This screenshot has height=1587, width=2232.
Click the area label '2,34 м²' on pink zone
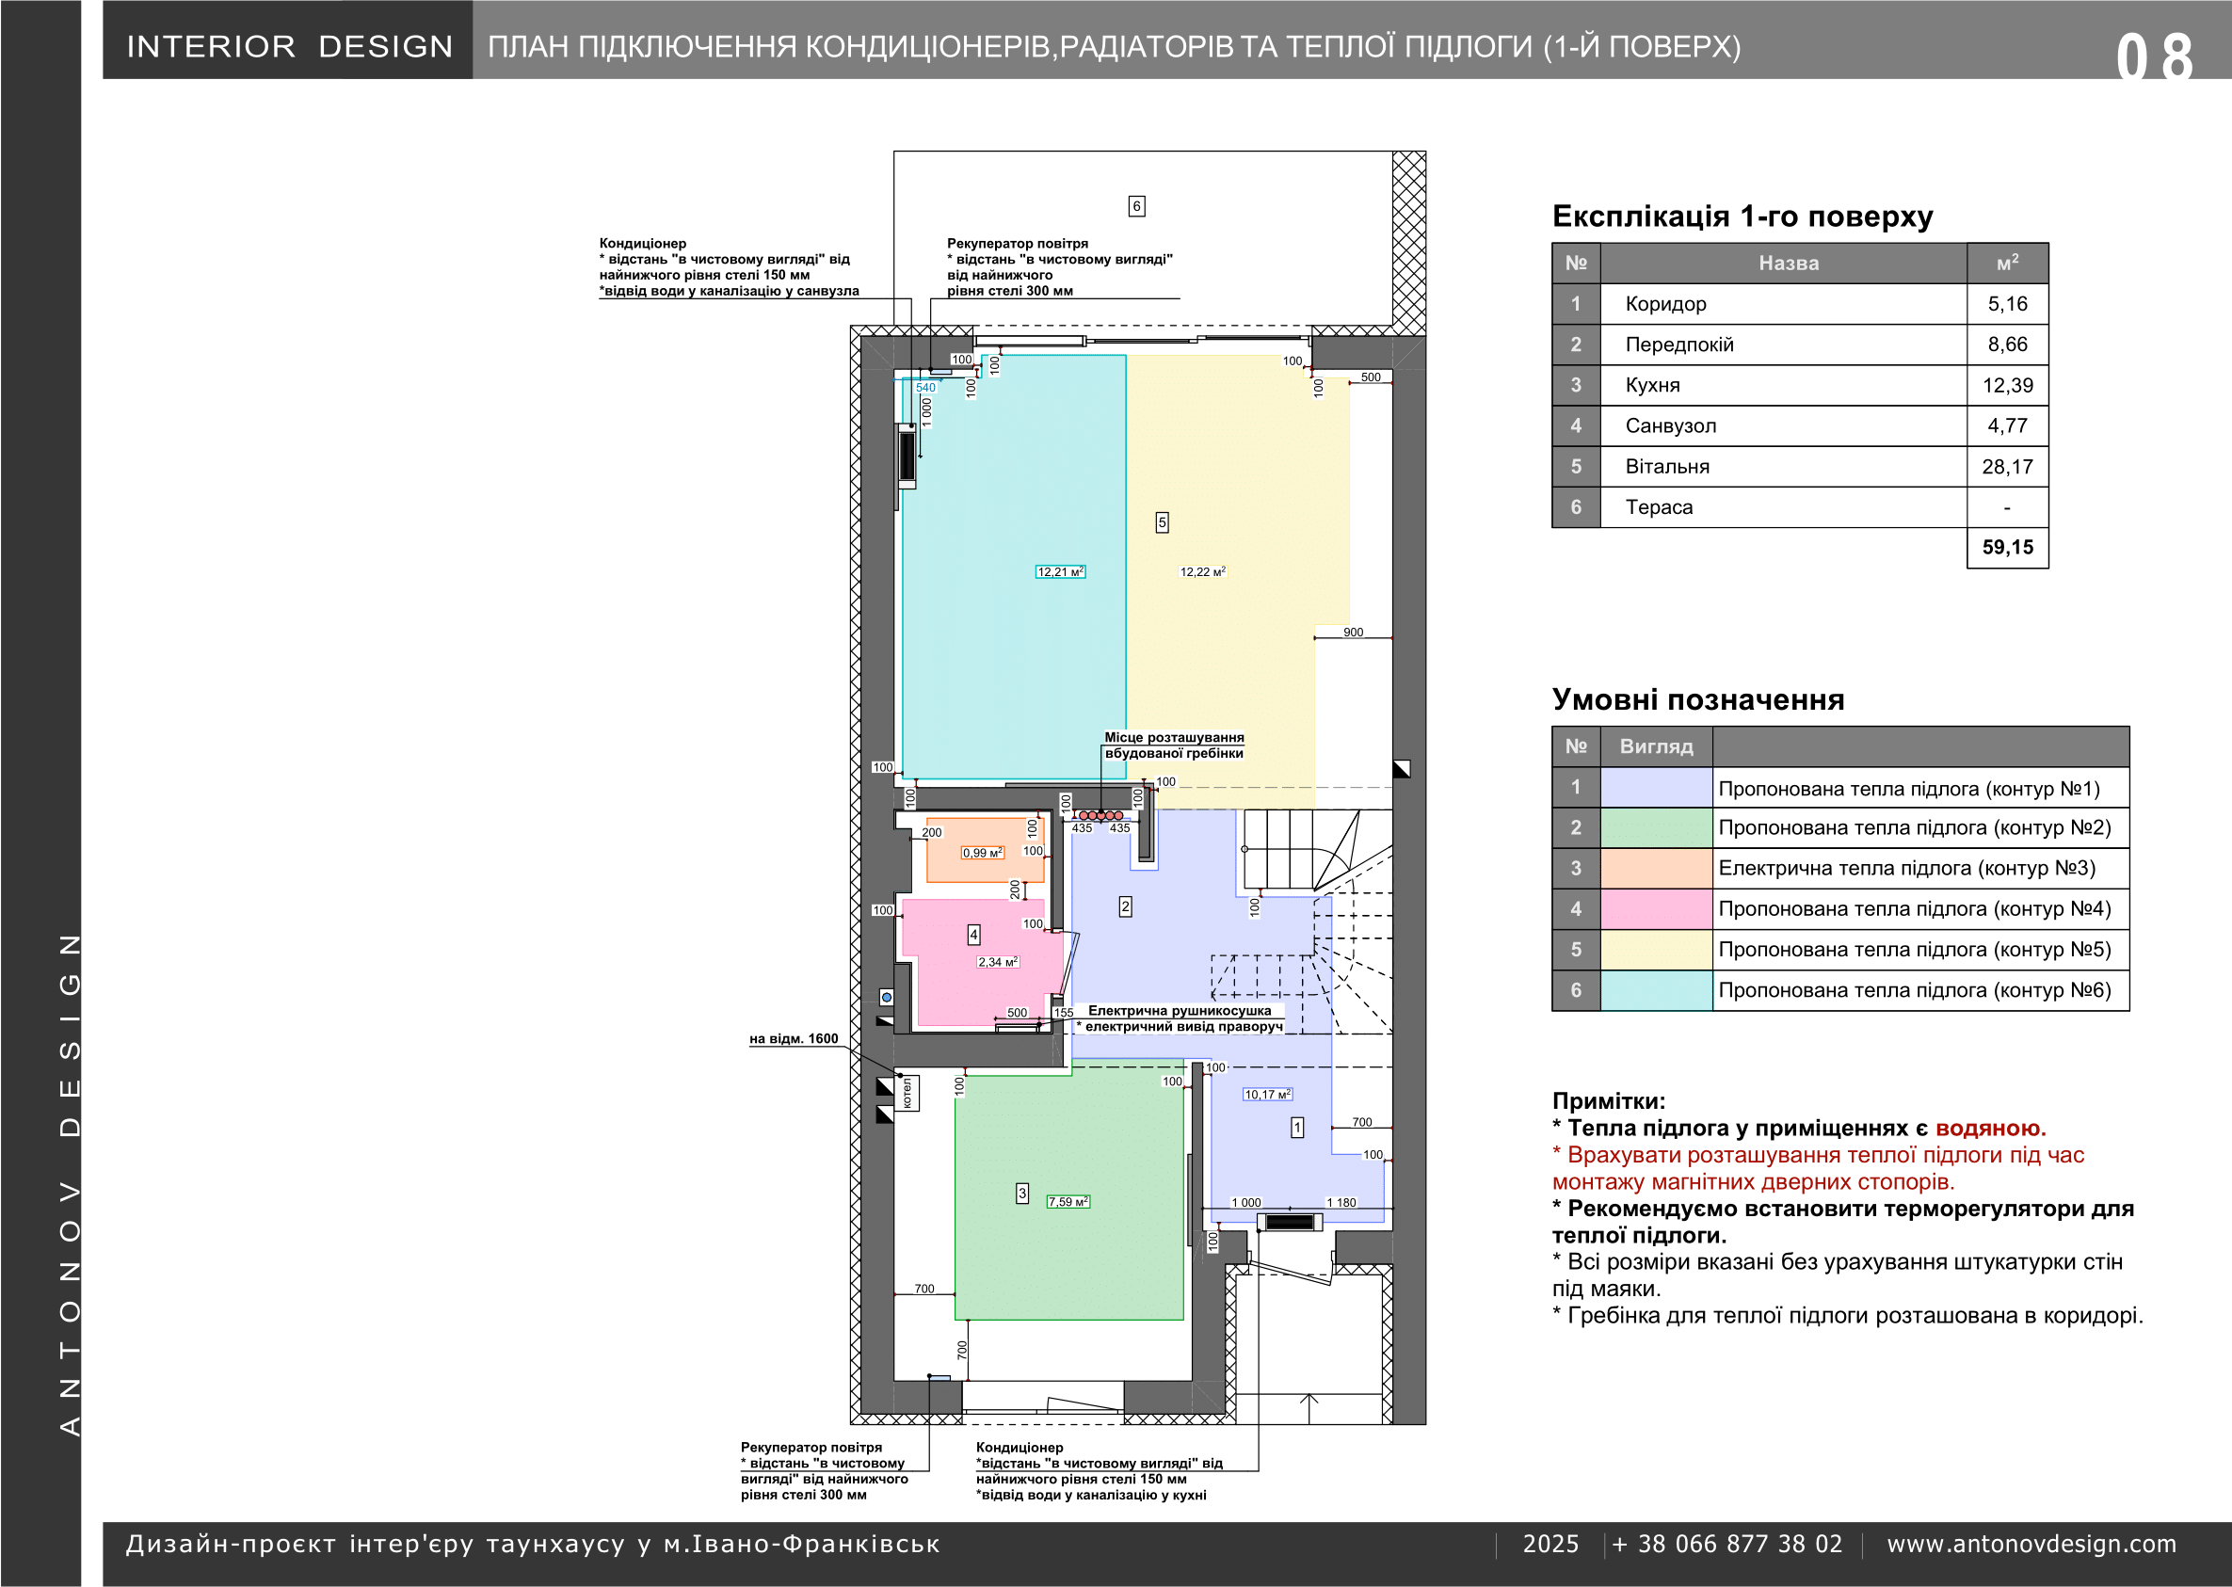[x=998, y=962]
